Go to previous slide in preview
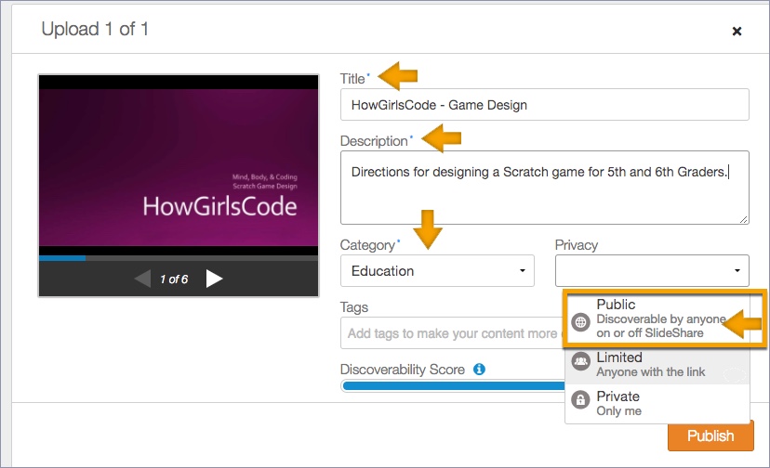Image resolution: width=770 pixels, height=468 pixels. click(143, 279)
